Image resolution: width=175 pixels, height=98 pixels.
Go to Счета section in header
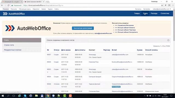[145, 13]
